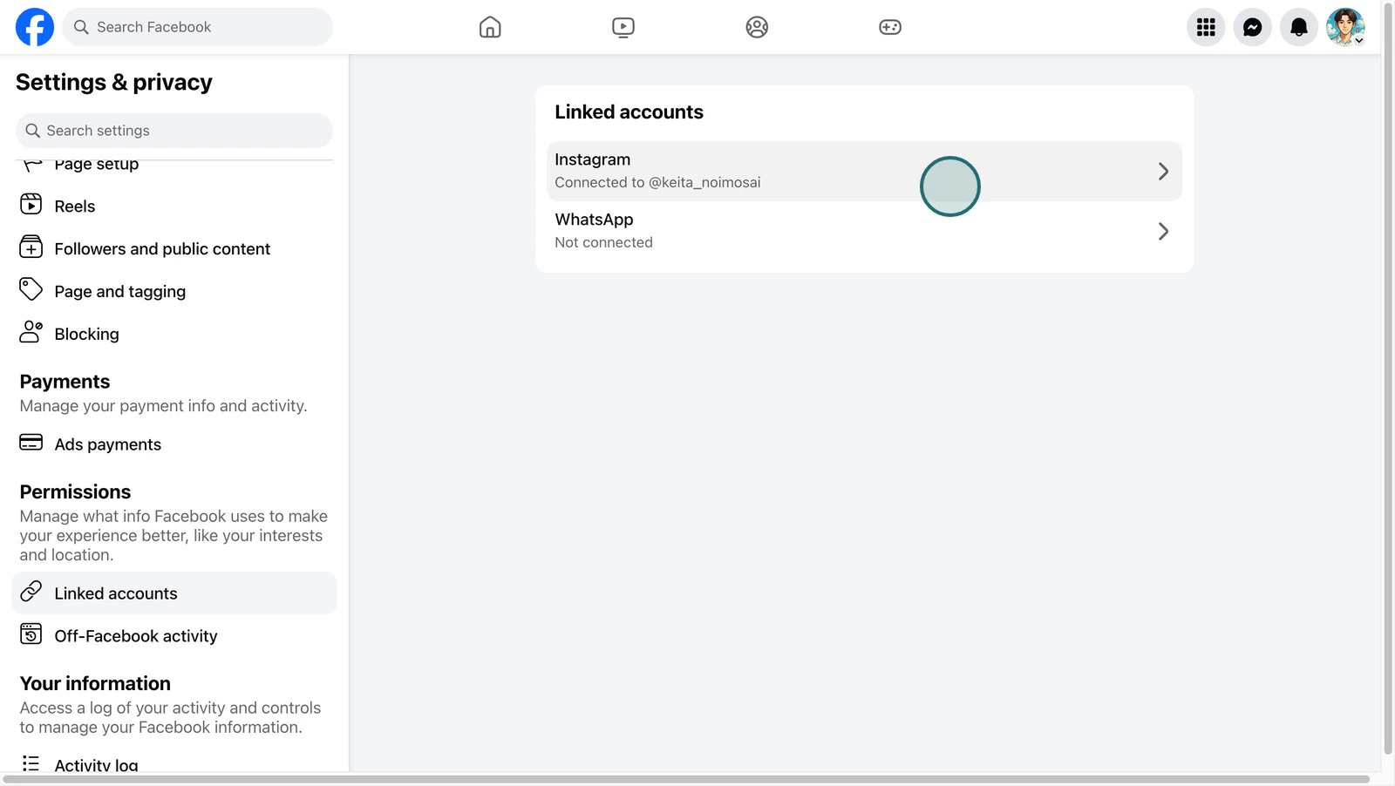Click the magnifier in Search Facebook
This screenshot has width=1395, height=786.
pos(81,27)
